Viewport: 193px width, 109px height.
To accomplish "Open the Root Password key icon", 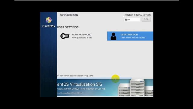I will [65, 36].
